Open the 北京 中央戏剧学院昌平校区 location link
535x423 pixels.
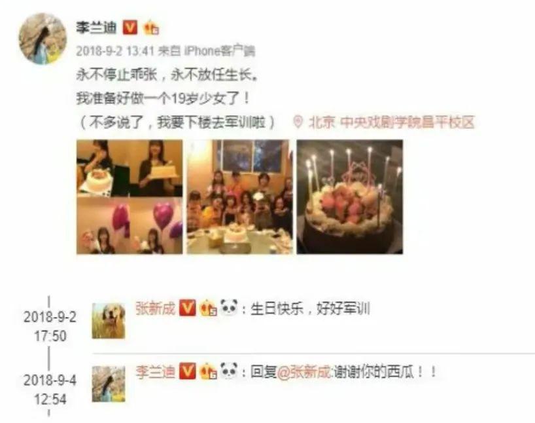tap(391, 122)
